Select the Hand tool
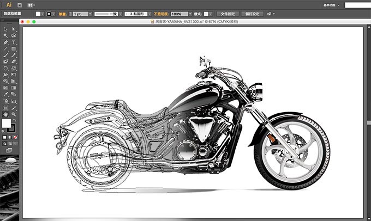The height and width of the screenshot is (221, 371). tap(5, 114)
